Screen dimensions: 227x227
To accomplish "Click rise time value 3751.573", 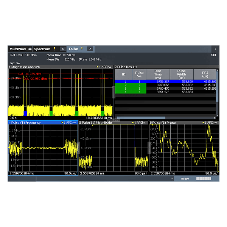I will 163,92.
